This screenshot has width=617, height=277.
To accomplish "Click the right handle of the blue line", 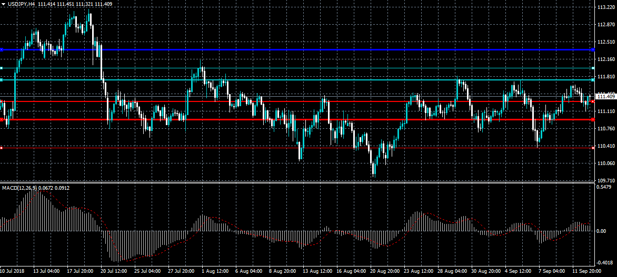I will coord(593,49).
